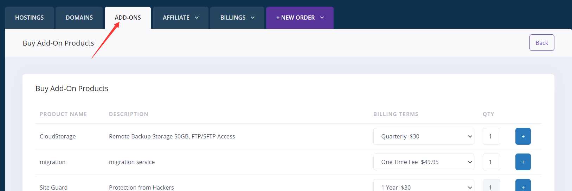Click the Site Guard quantity field

click(x=491, y=187)
